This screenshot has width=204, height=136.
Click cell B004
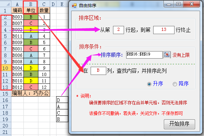tap(17, 68)
